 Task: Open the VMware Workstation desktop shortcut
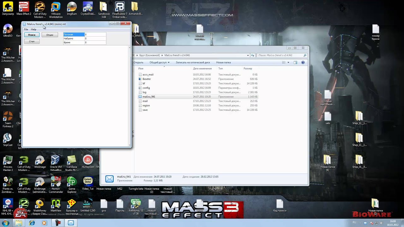tap(56, 10)
